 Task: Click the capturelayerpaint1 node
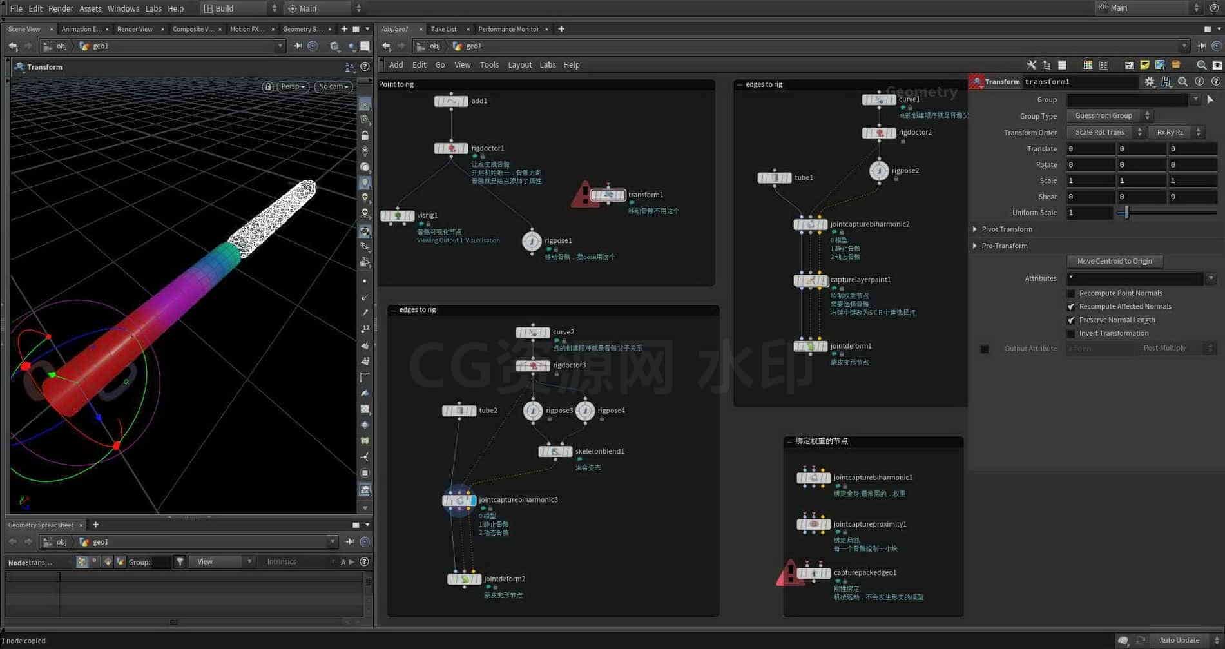pos(811,280)
